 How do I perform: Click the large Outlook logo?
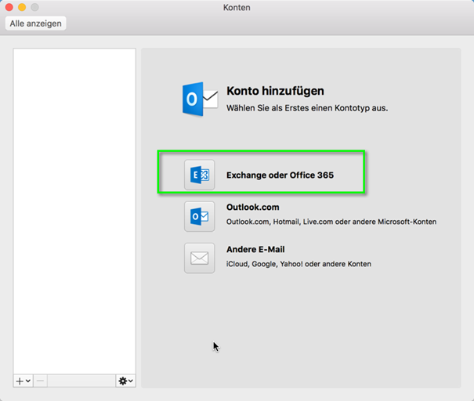tap(199, 98)
